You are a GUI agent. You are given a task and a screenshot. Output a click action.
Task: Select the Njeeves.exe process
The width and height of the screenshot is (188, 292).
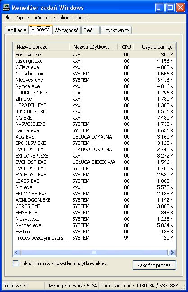point(94,80)
